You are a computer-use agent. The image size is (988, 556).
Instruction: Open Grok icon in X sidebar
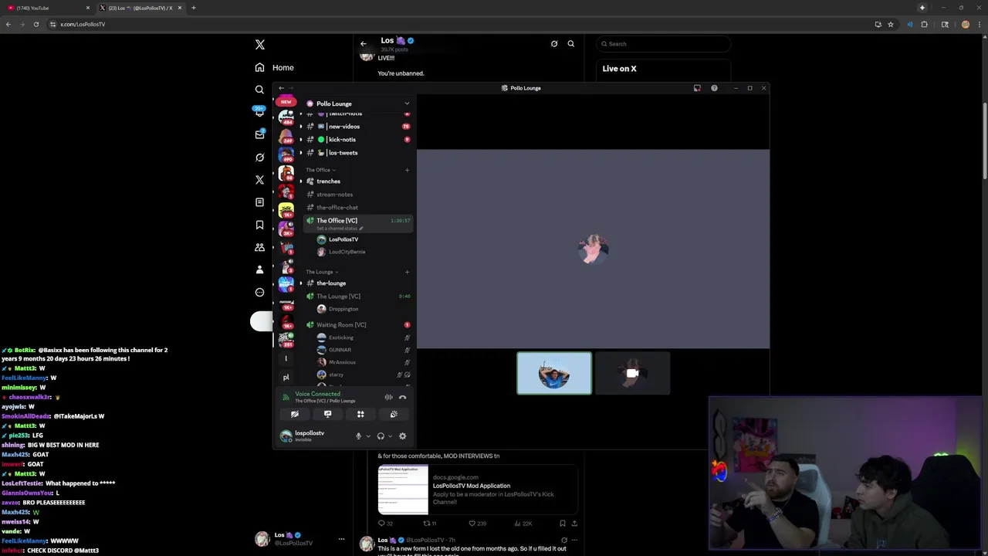[x=259, y=158]
